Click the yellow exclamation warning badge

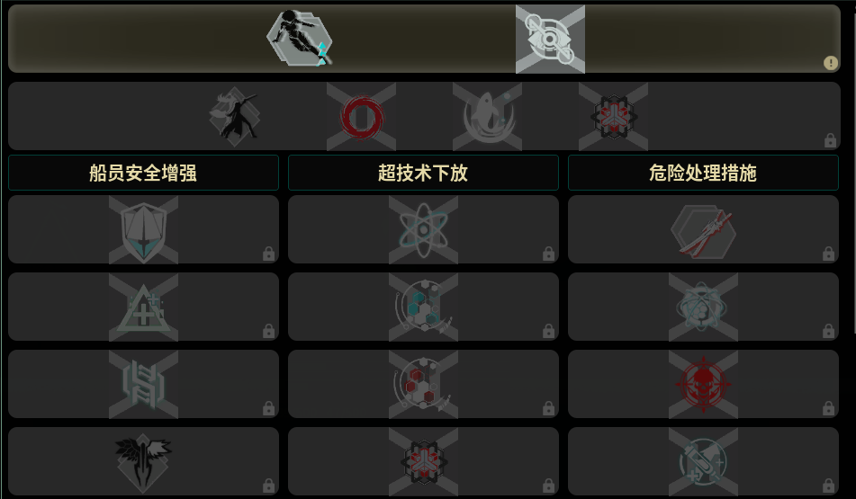(830, 63)
